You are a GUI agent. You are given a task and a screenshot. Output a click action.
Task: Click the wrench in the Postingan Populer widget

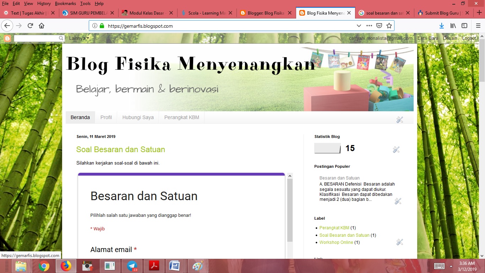coord(398,201)
